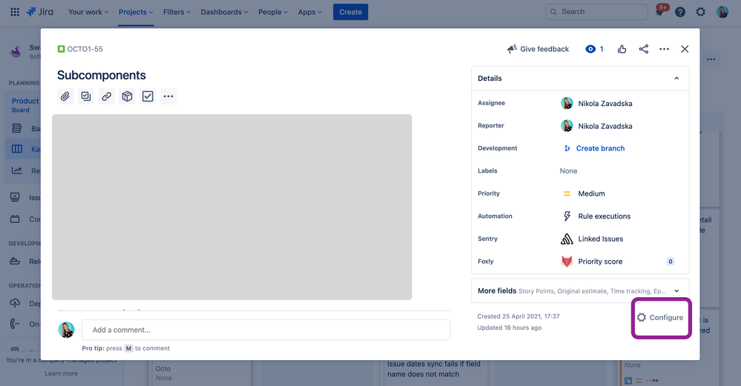Screen dimensions: 741x386
Task: Open the People menu
Action: (x=273, y=12)
